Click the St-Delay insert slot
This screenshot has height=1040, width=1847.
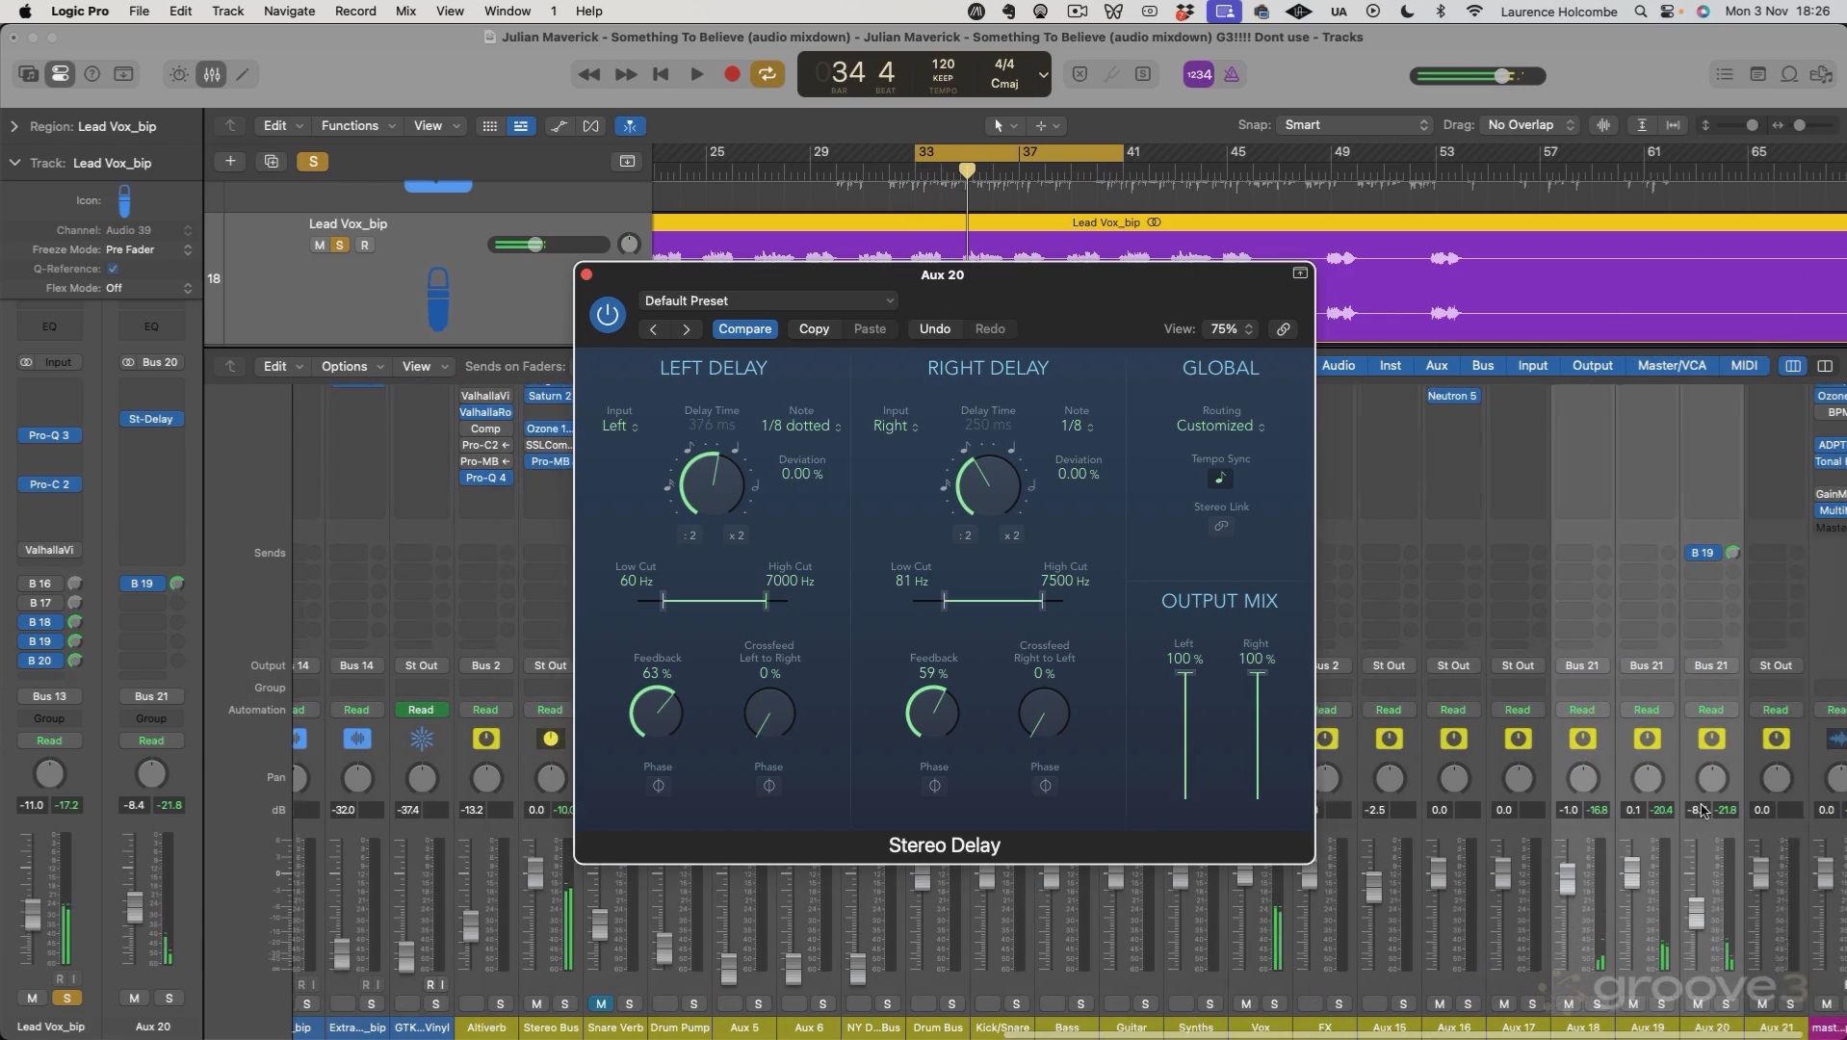[x=151, y=419]
